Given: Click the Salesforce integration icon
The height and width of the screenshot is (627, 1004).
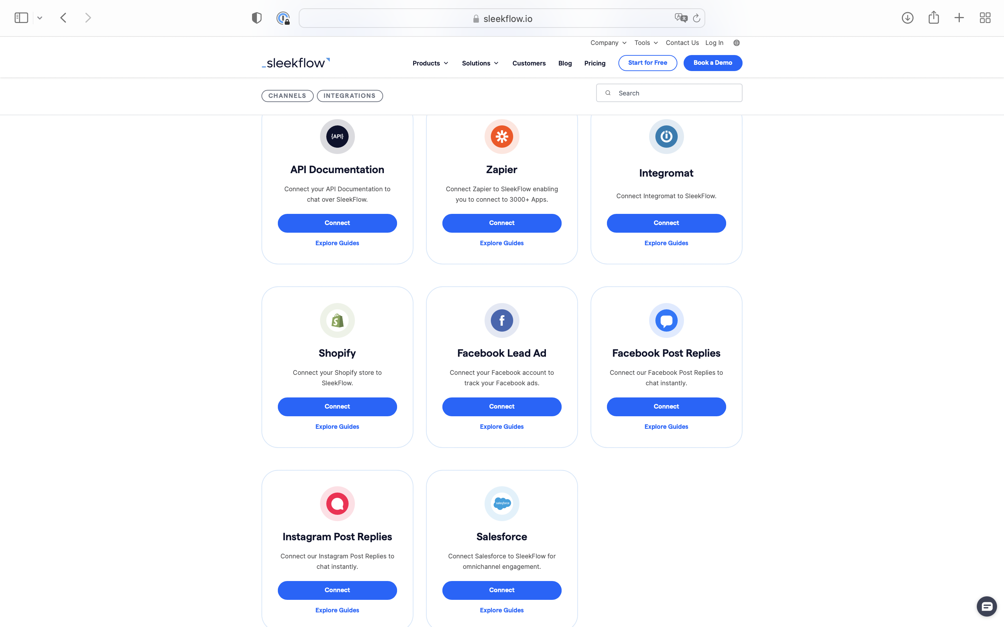Looking at the screenshot, I should click(502, 503).
